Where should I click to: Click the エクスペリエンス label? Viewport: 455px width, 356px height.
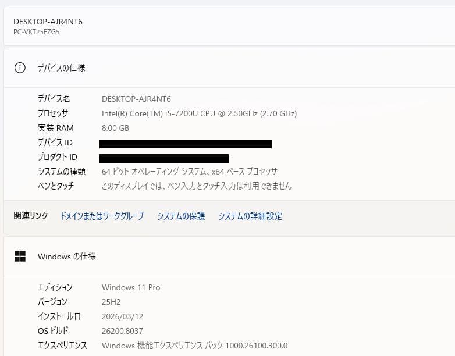[62, 346]
